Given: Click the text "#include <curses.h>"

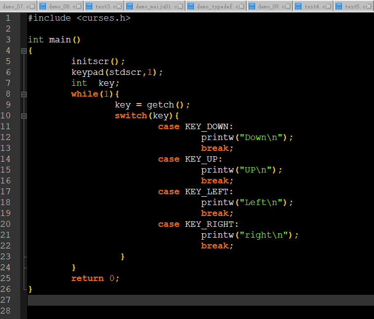Looking at the screenshot, I should point(79,18).
